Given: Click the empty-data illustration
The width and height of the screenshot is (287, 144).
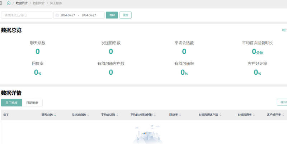Looking at the screenshot, I should point(147,134).
